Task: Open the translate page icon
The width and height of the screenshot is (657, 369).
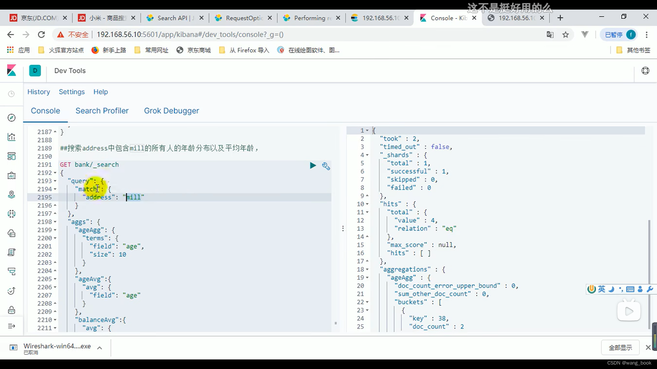Action: [550, 35]
